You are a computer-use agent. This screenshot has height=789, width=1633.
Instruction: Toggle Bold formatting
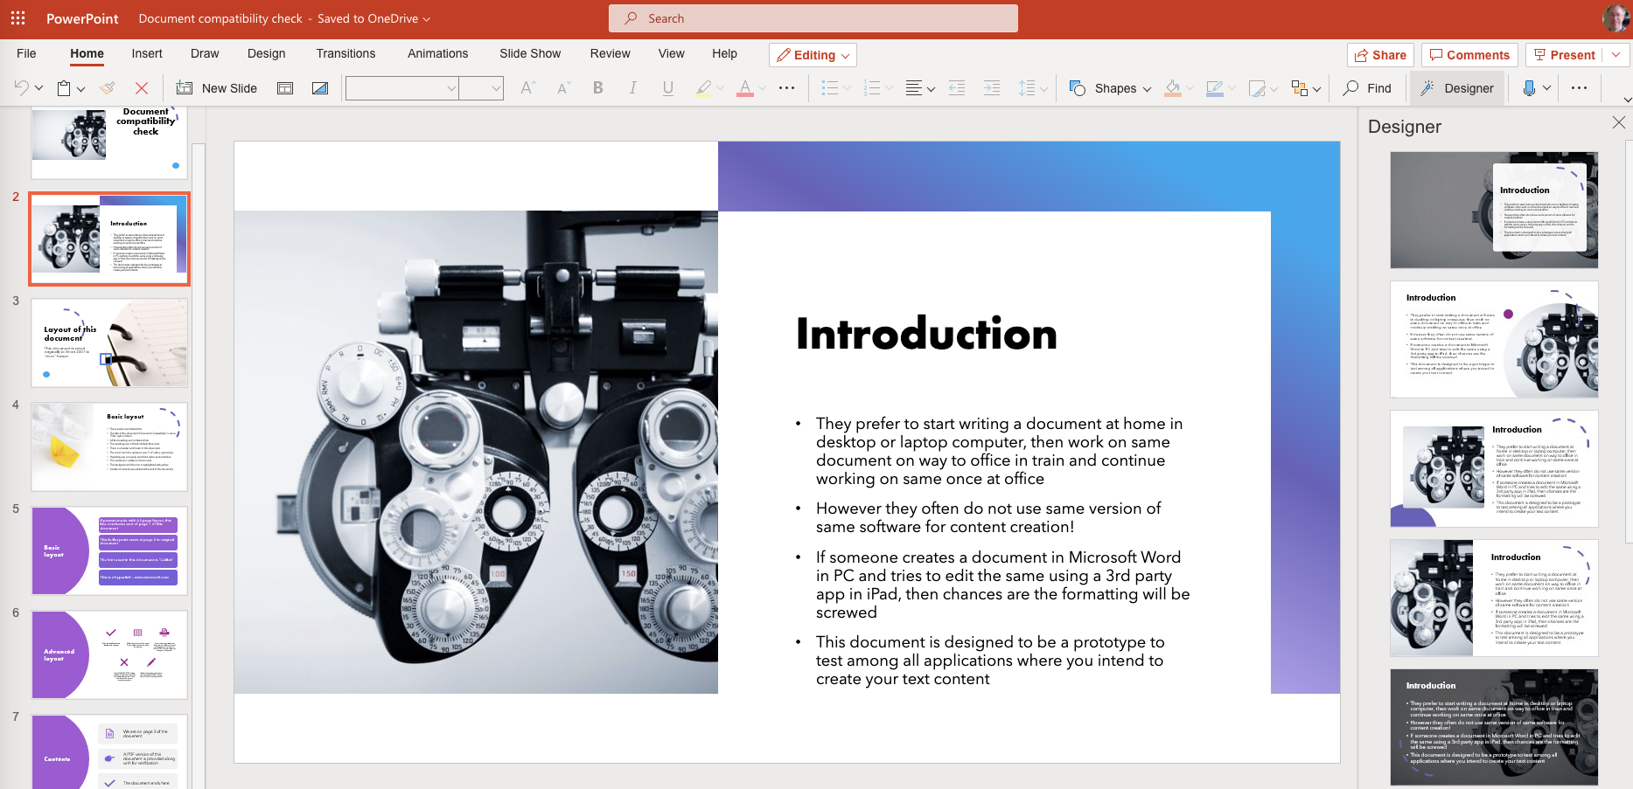click(598, 87)
